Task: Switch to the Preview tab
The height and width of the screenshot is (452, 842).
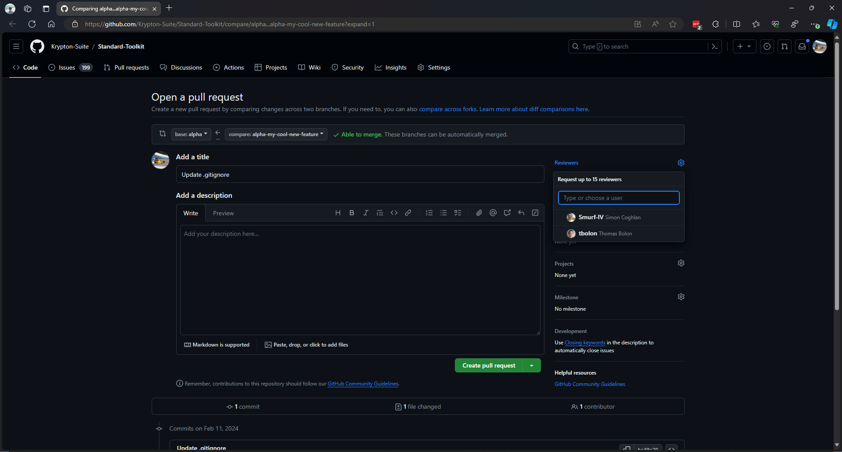Action: click(x=223, y=214)
